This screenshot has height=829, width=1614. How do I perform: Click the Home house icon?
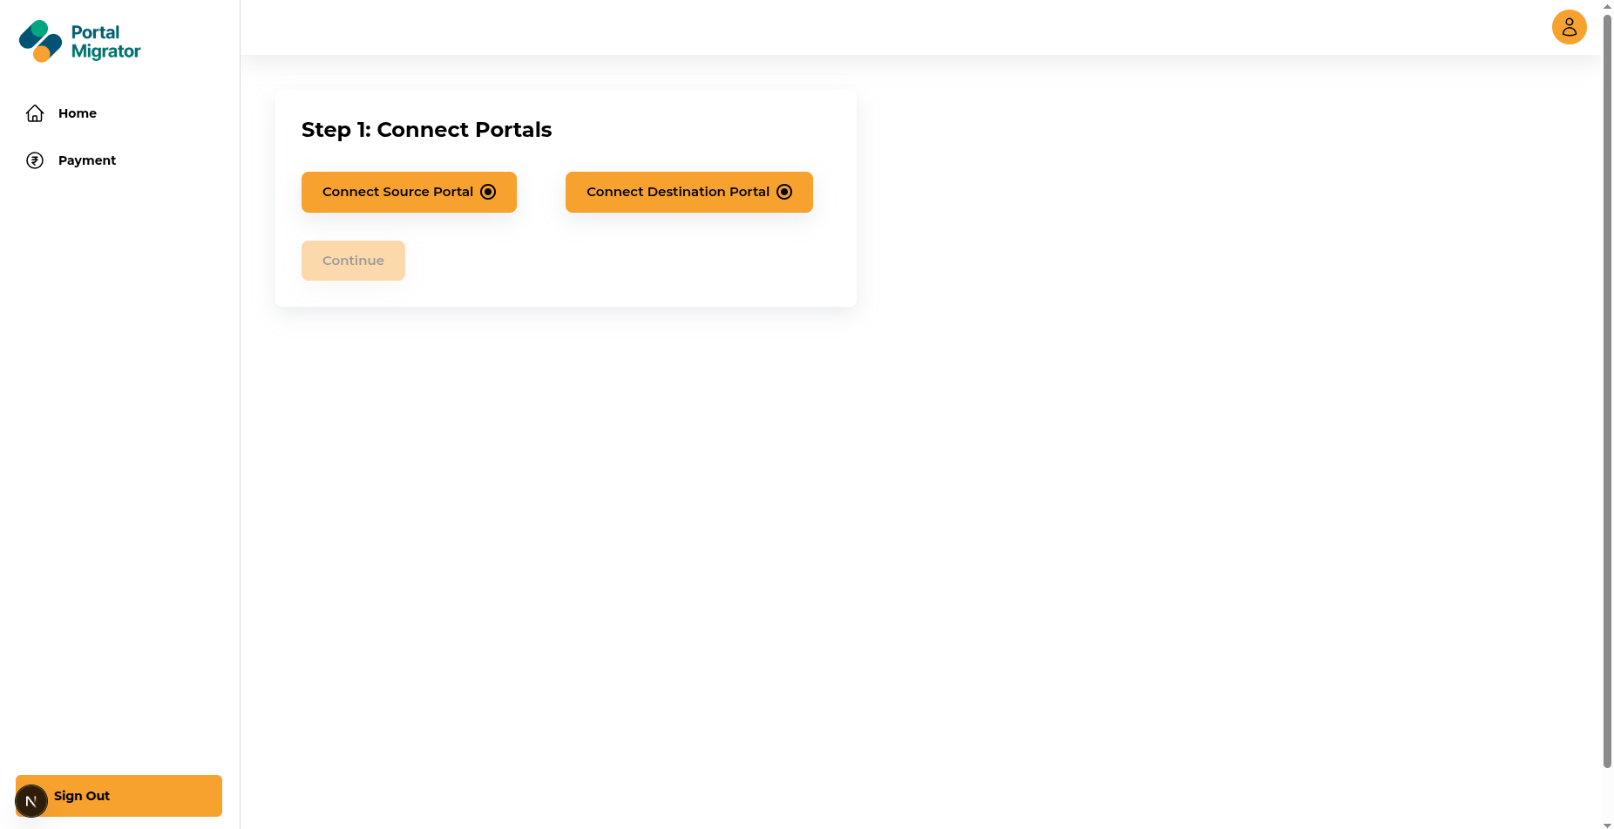click(x=35, y=113)
